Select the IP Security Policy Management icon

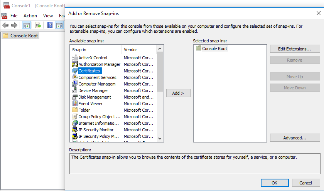(74, 136)
